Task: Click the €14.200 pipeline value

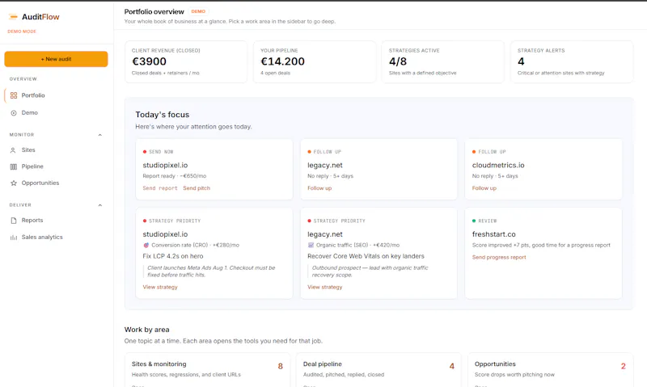Action: pos(282,61)
